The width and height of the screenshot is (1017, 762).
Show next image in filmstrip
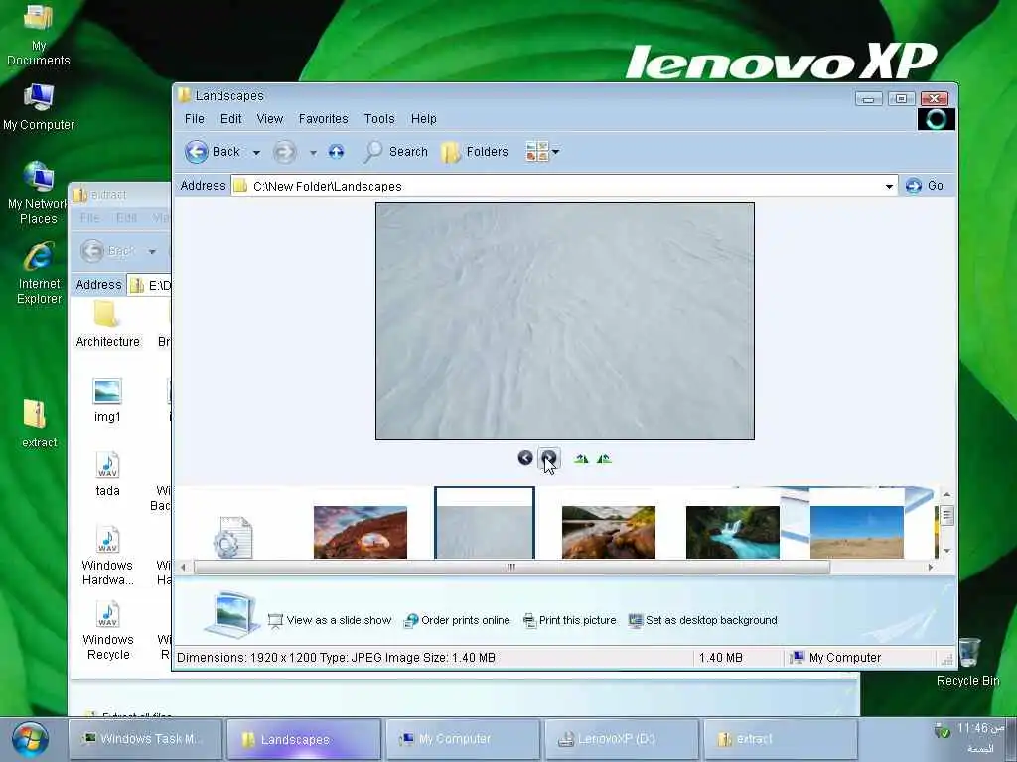click(x=548, y=458)
